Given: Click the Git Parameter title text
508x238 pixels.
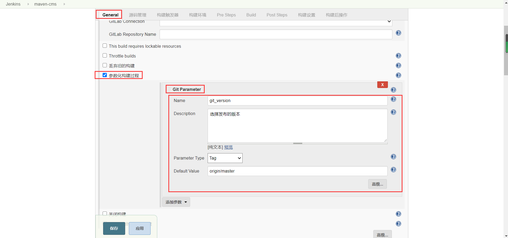Looking at the screenshot, I should pos(187,89).
